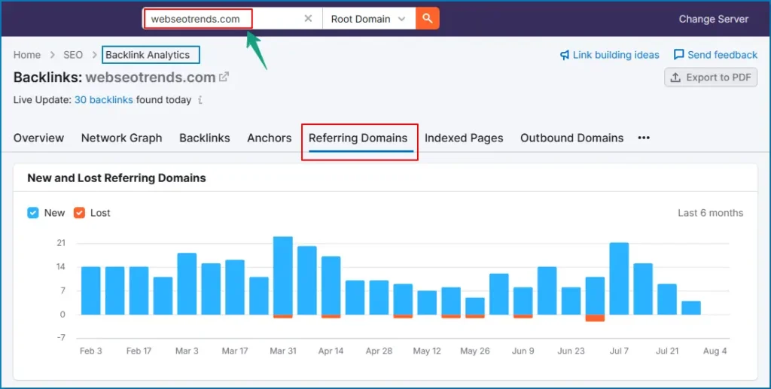The width and height of the screenshot is (771, 389).
Task: Toggle the New series checkbox
Action: [33, 213]
